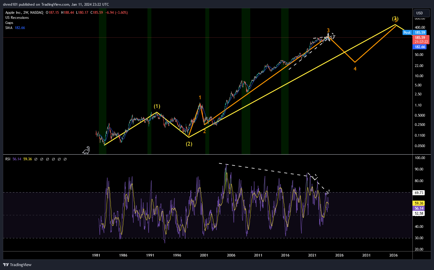Click the purple 56.14 label on RSI axis
Screen dimensions: 434x270
click(419, 208)
